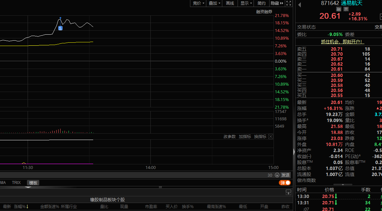Image resolution: width=382 pixels, height=211 pixels.
Task: Click the 卖五 price 20.71
Action: pyautogui.click(x=337, y=49)
